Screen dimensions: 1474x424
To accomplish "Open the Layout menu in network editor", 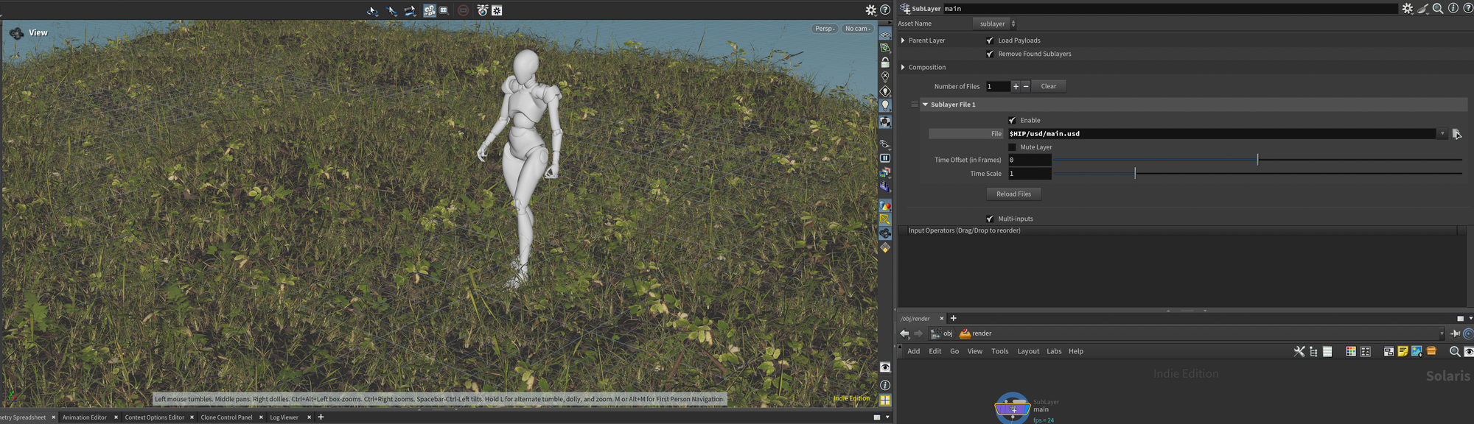I will pyautogui.click(x=1028, y=352).
